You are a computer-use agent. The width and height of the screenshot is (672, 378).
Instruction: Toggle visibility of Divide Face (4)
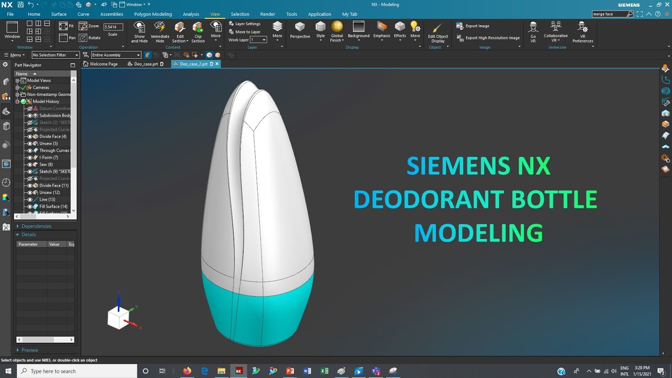pyautogui.click(x=30, y=136)
